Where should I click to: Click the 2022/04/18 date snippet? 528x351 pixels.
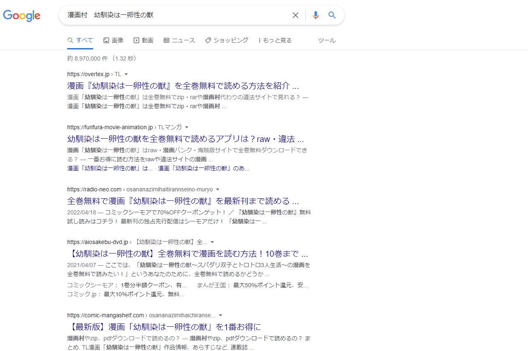tap(81, 212)
